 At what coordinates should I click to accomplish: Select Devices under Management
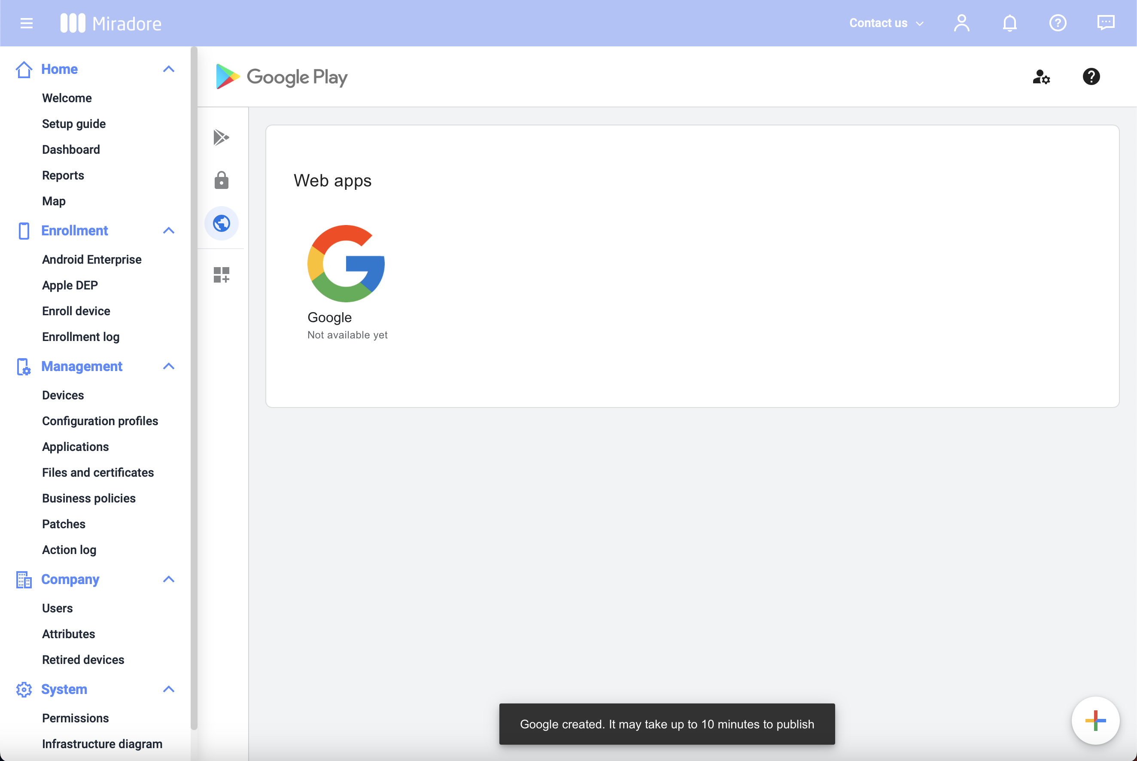tap(63, 395)
